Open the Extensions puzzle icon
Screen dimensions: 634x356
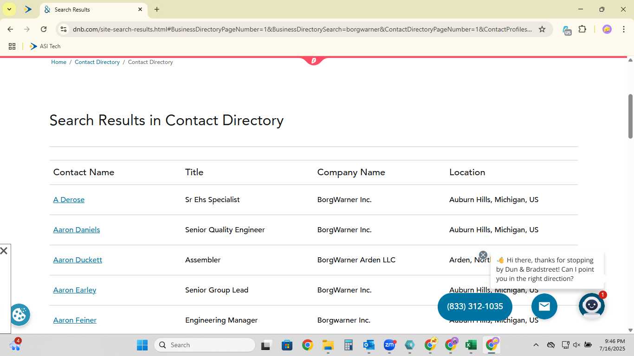(582, 29)
